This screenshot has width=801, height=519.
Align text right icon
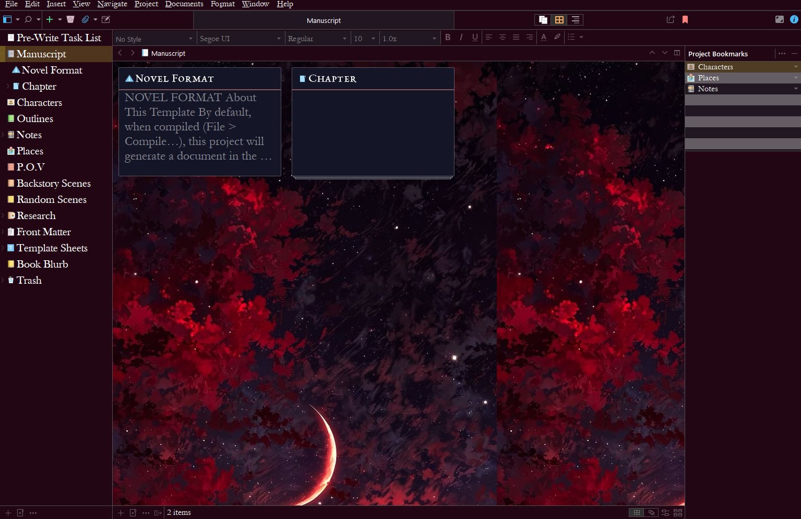coord(530,37)
